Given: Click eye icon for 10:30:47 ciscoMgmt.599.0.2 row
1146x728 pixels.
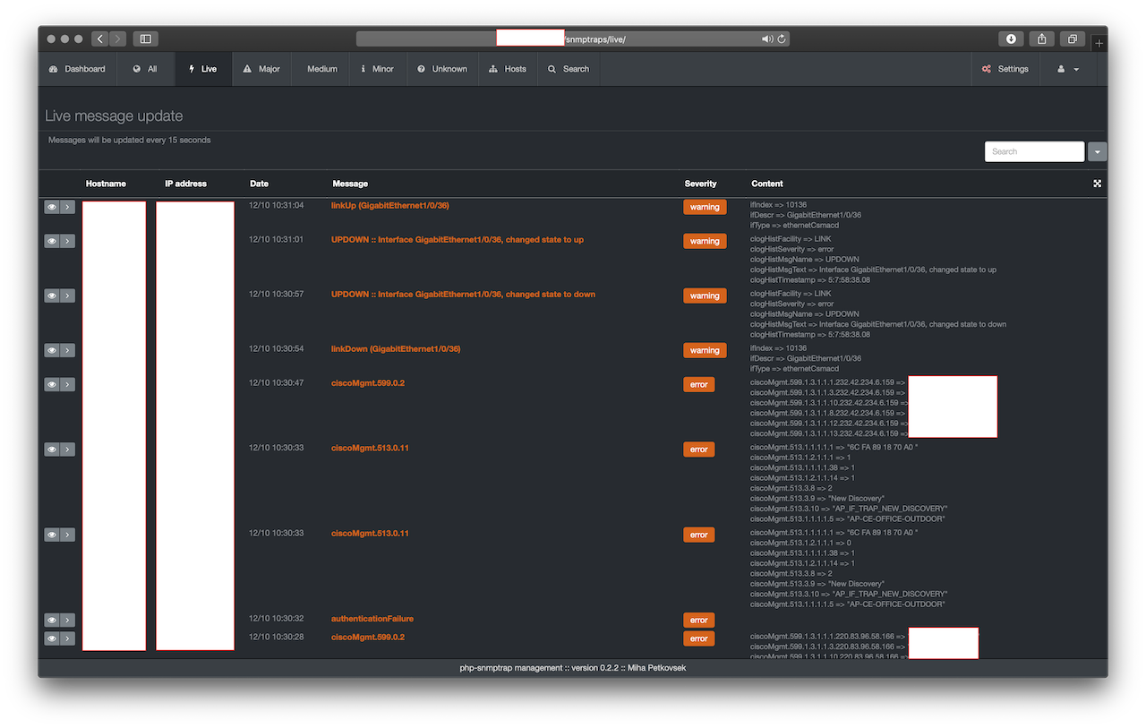Looking at the screenshot, I should (52, 384).
